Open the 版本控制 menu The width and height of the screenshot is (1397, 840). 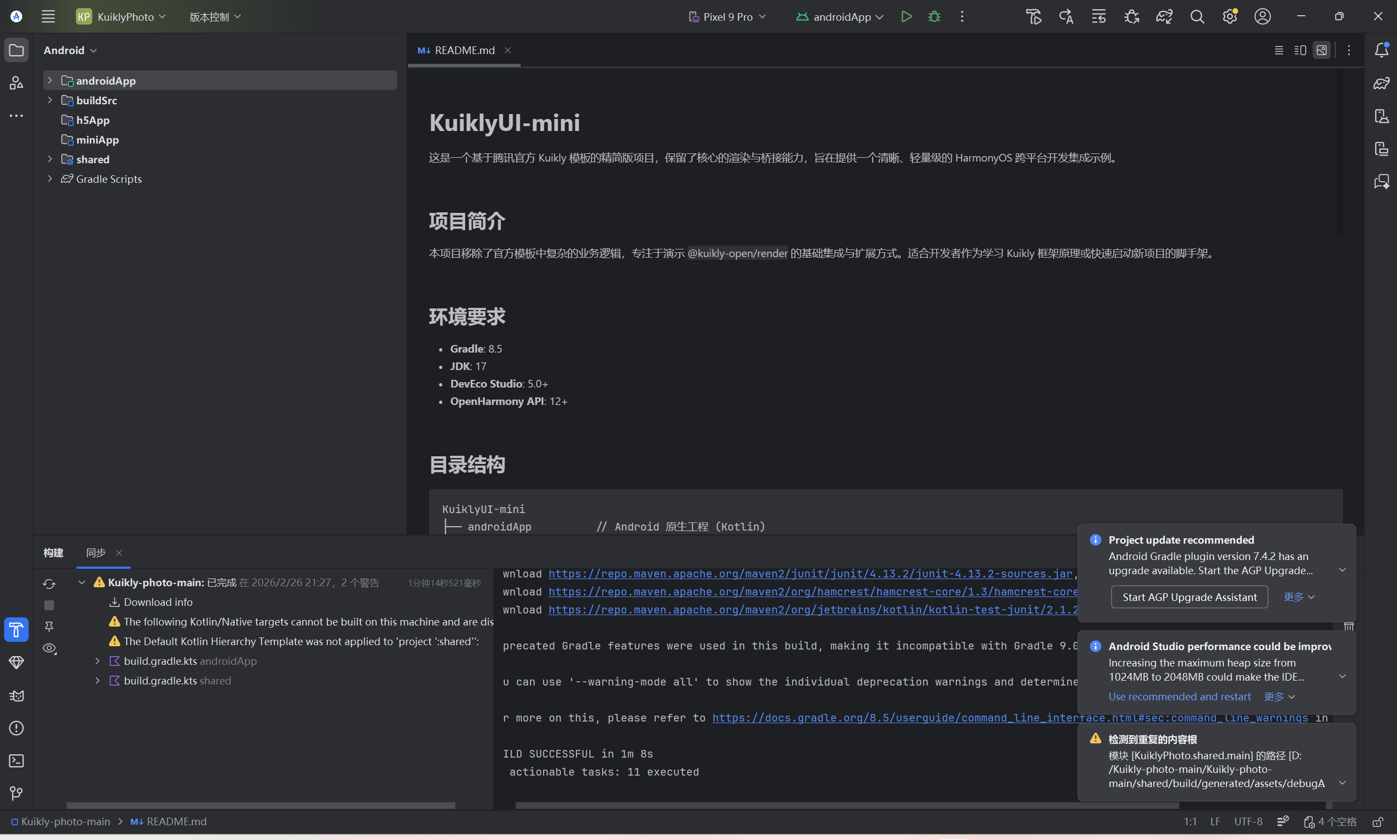click(x=215, y=16)
